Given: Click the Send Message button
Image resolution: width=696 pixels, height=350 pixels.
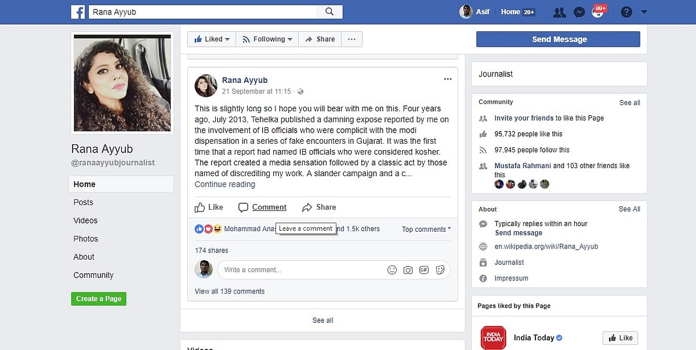Looking at the screenshot, I should (559, 39).
